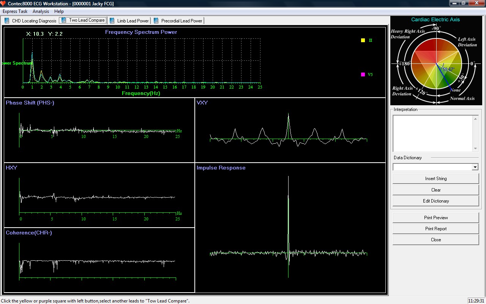The width and height of the screenshot is (486, 304).
Task: Click the Clear button
Action: [436, 190]
